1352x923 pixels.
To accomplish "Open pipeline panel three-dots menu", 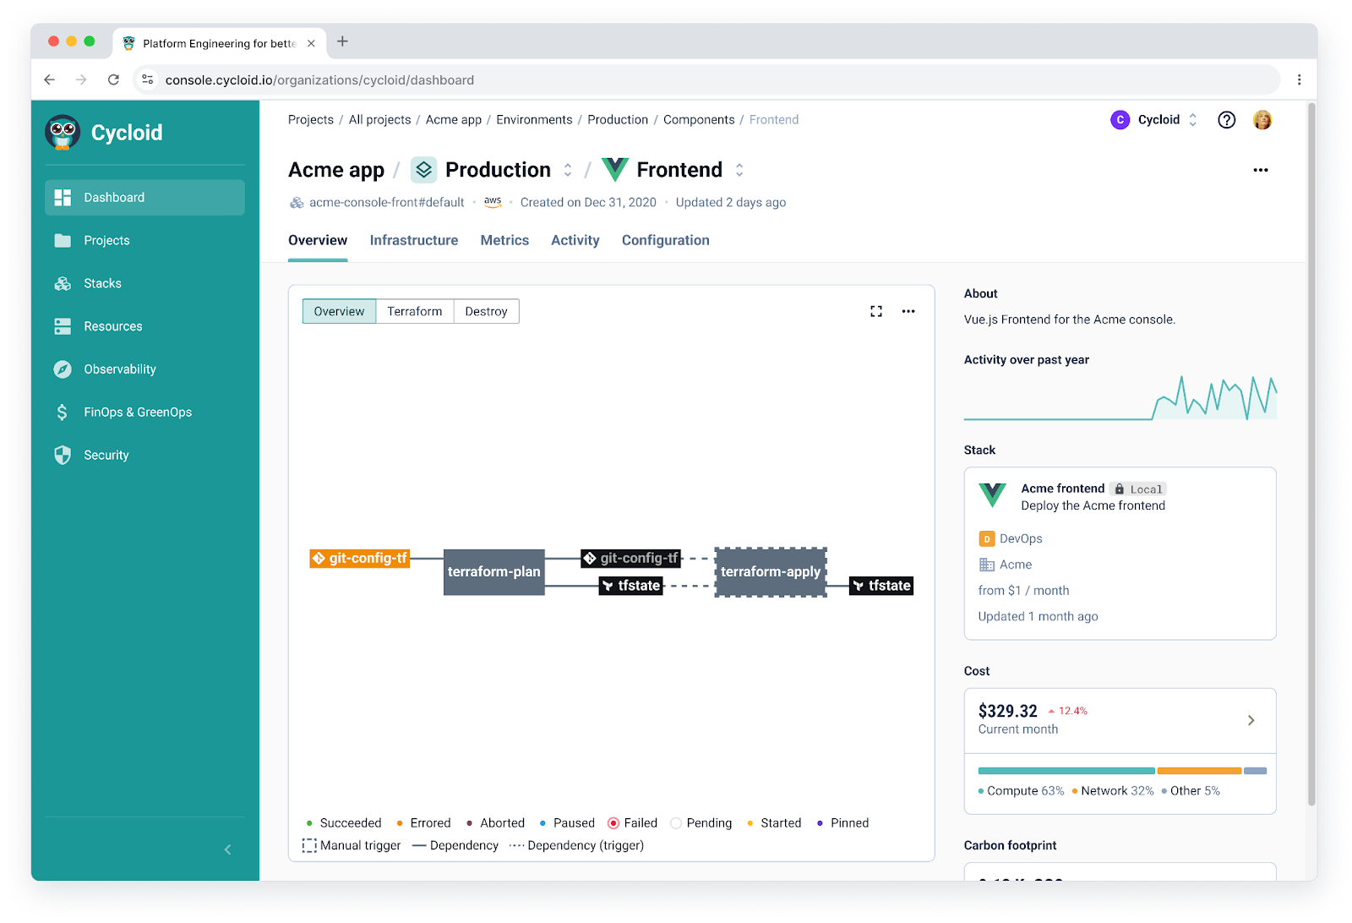I will coord(908,311).
